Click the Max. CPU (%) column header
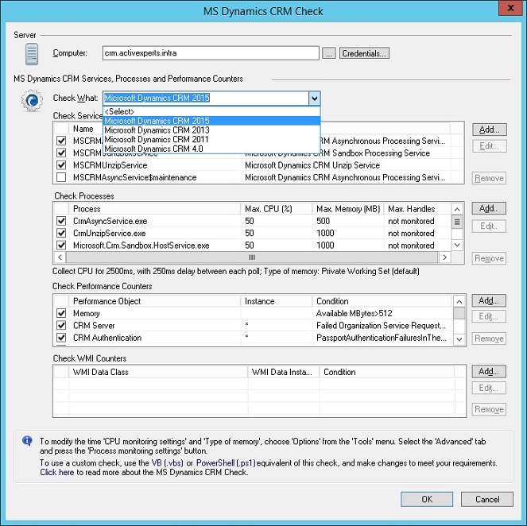 click(277, 209)
